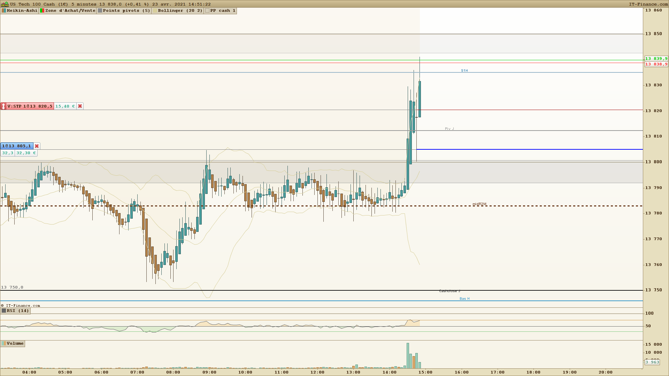Click the RSI (14) panel icon
669x376 pixels.
(4, 311)
